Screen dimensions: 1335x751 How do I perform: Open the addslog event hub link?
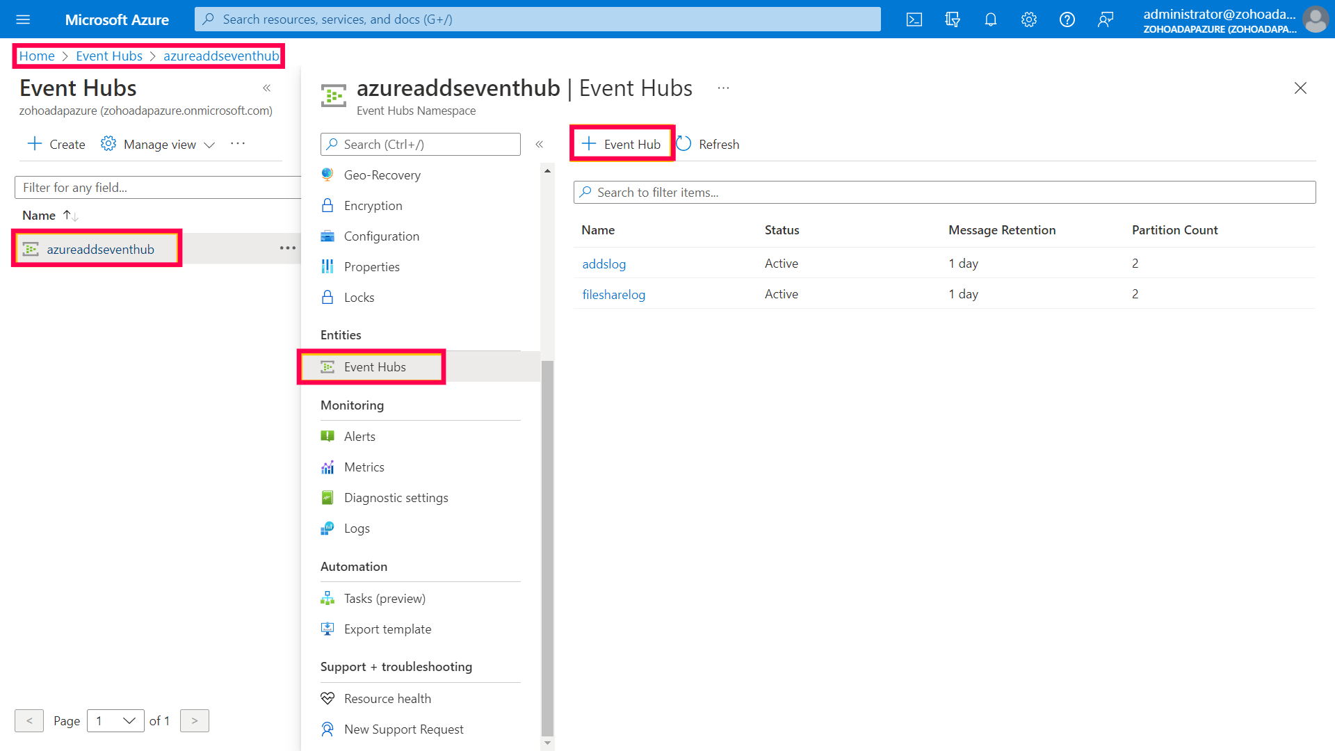(604, 264)
